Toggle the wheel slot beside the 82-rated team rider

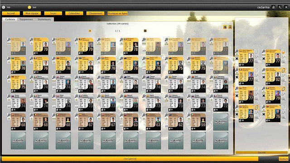point(284,71)
